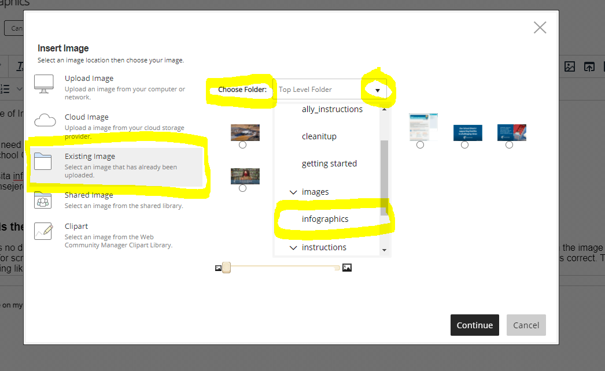Select the radio button under the second-row thumbnail

coord(242,188)
